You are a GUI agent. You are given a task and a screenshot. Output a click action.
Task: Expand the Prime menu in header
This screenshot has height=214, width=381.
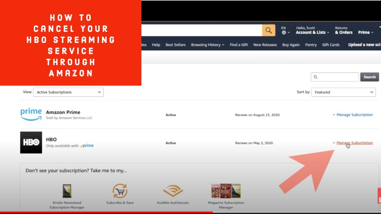[x=366, y=32]
